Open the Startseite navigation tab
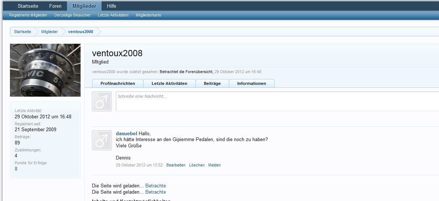Screen dimensions: 439x201 [28, 6]
